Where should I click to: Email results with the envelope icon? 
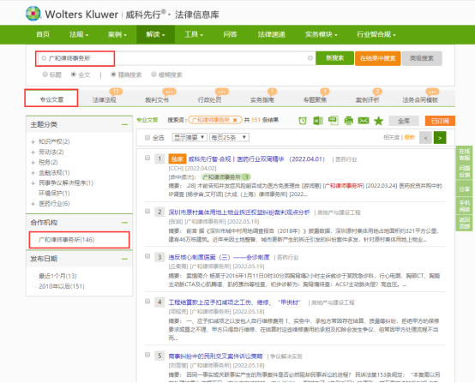tap(364, 121)
